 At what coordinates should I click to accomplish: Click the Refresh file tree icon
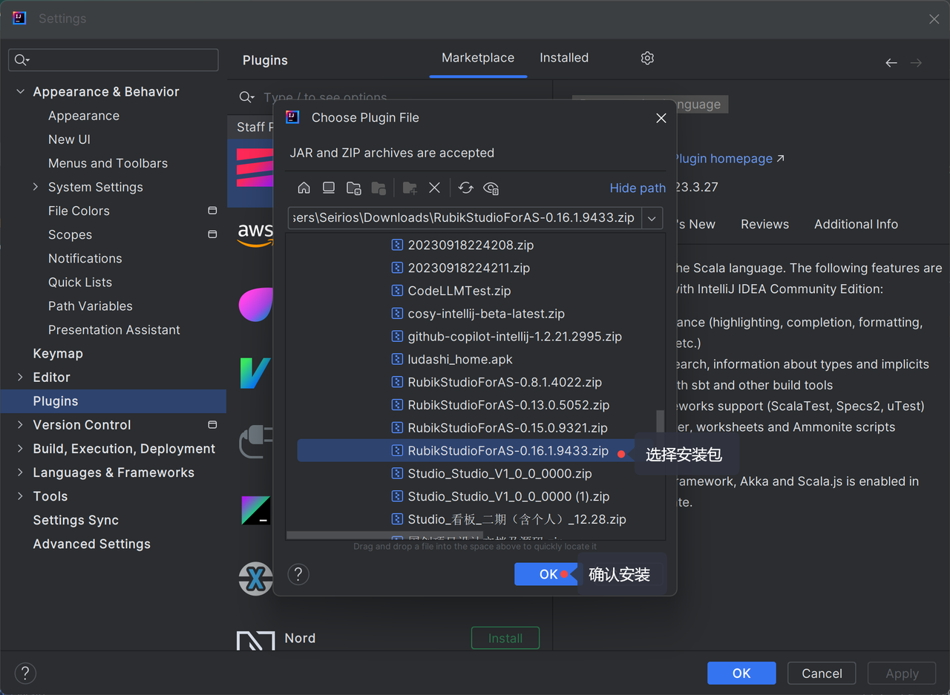point(465,188)
